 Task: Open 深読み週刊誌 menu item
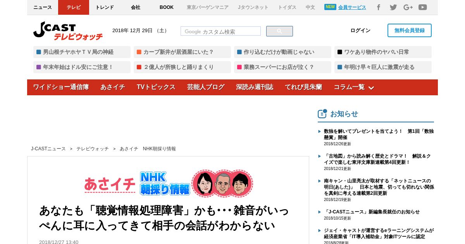point(255,87)
